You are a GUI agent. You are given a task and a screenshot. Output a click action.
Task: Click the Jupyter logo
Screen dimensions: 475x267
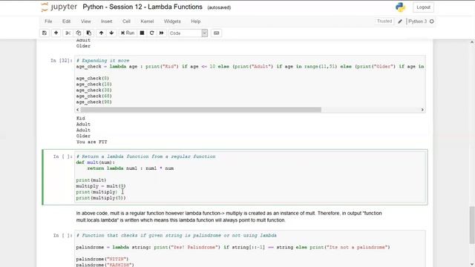[59, 7]
